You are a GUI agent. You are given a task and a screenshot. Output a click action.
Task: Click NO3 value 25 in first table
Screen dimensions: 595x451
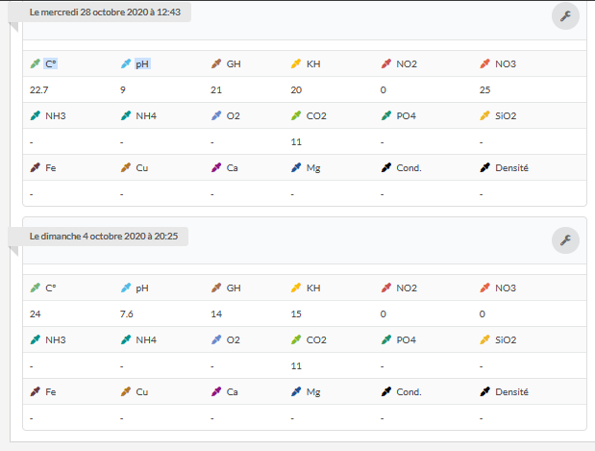pyautogui.click(x=485, y=90)
